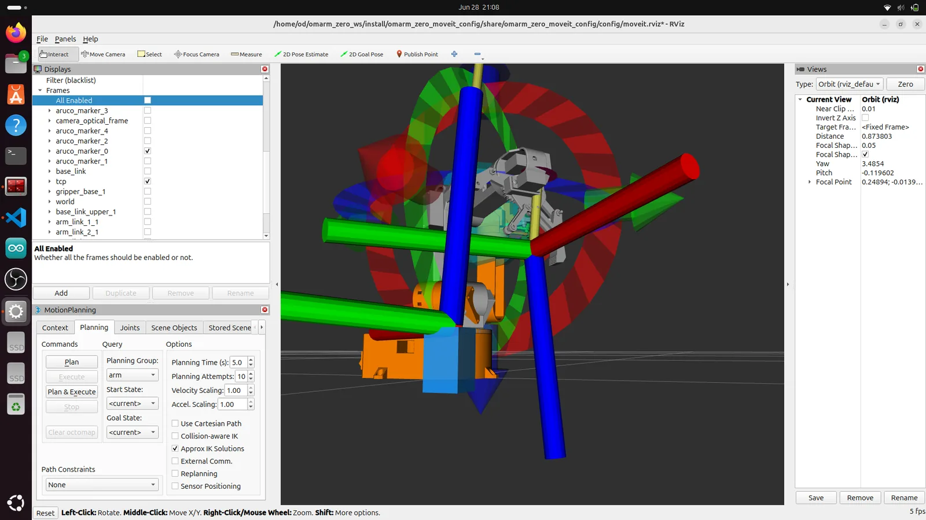926x520 pixels.
Task: Open the Path Constraints dropdown
Action: (x=101, y=485)
